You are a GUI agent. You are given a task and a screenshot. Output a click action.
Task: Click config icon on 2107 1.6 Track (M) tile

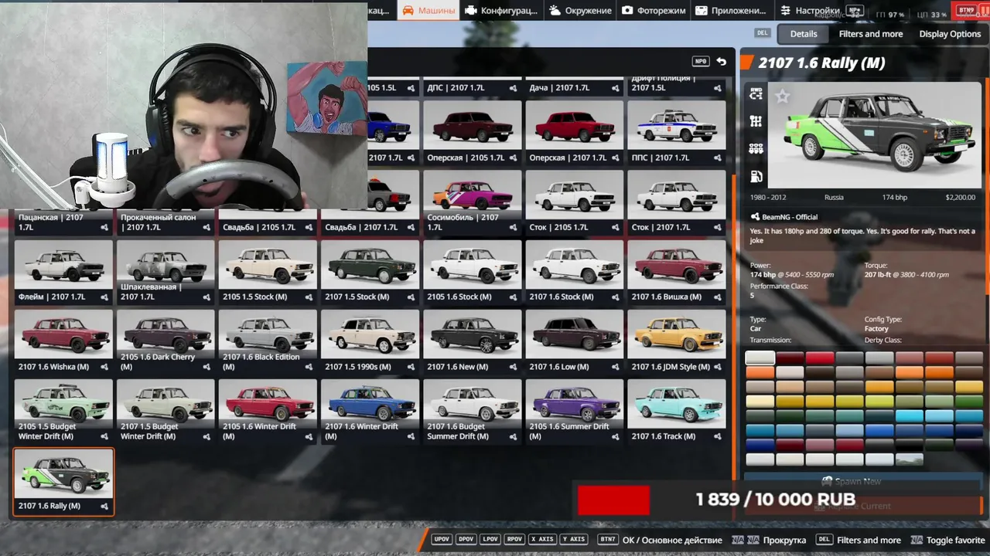point(718,437)
